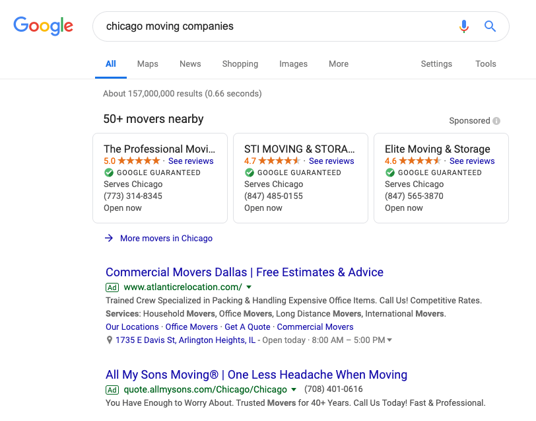The image size is (536, 421).
Task: Click the Google logo
Action: click(44, 26)
